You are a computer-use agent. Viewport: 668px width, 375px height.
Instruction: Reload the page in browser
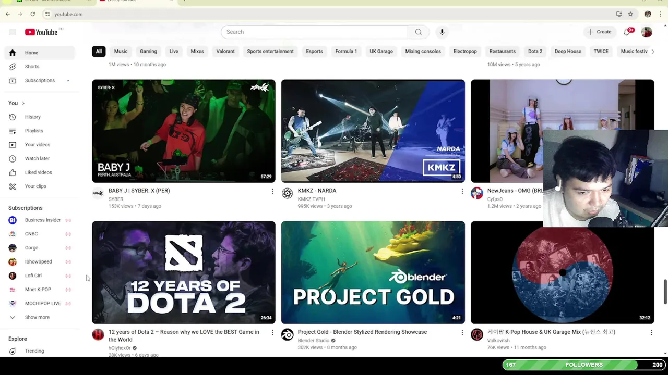tap(32, 14)
